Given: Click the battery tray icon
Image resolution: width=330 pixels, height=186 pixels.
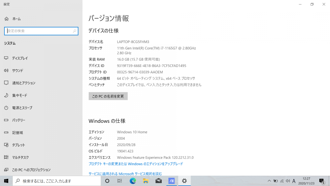Looking at the screenshot, I should tap(275, 181).
